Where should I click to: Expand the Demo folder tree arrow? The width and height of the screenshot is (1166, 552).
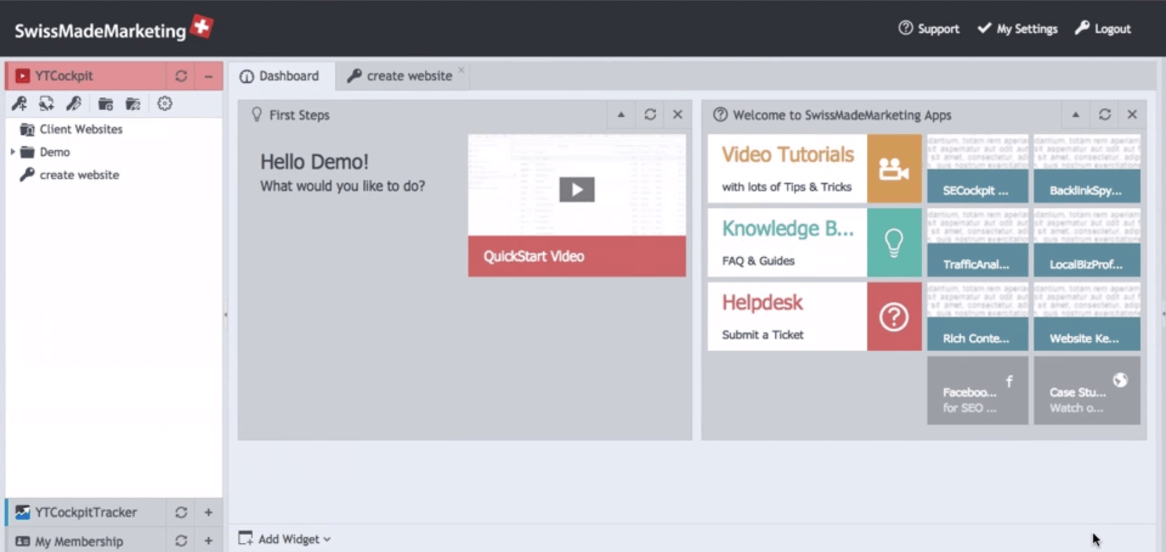12,152
